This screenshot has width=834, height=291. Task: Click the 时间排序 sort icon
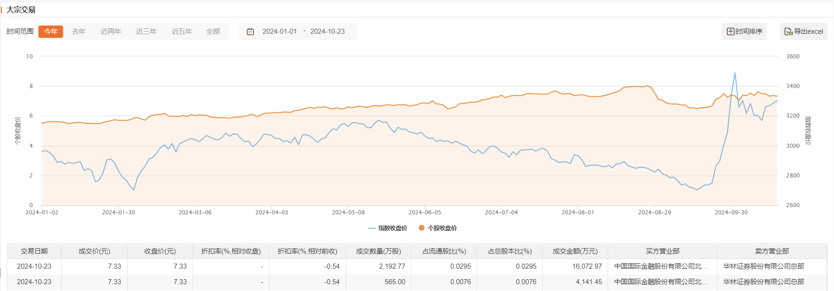(x=731, y=31)
